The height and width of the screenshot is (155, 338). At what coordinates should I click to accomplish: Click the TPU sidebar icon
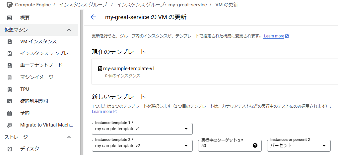10,89
